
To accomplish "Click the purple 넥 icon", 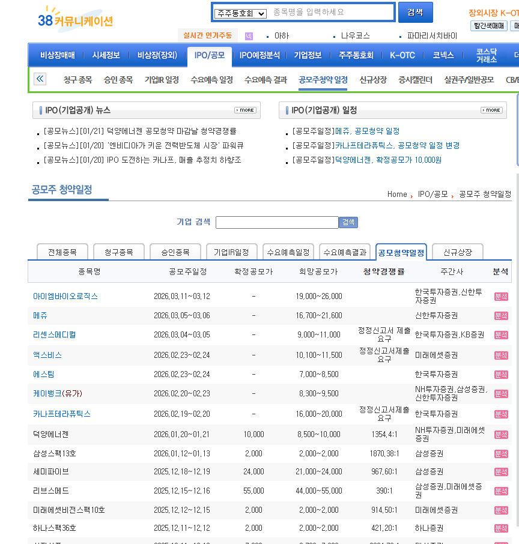I will click(249, 36).
